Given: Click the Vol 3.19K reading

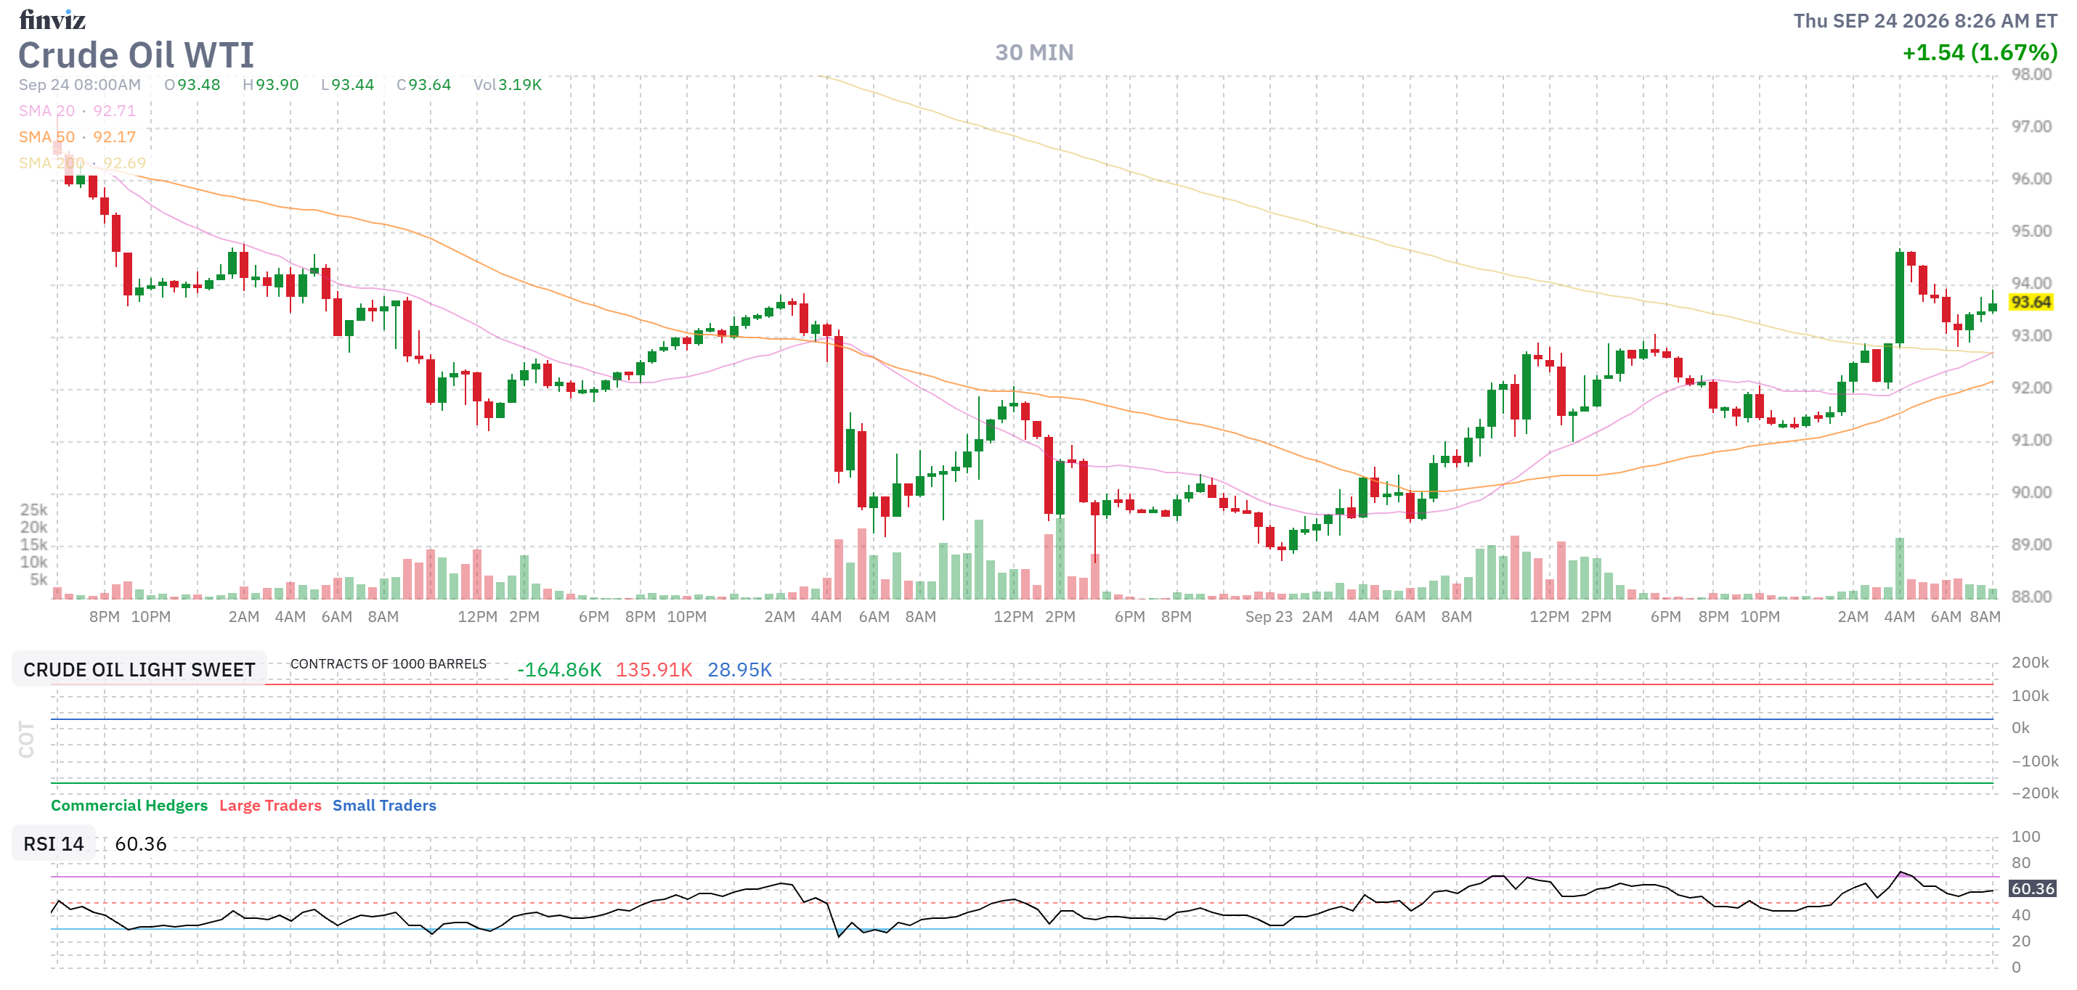Looking at the screenshot, I should tap(507, 85).
